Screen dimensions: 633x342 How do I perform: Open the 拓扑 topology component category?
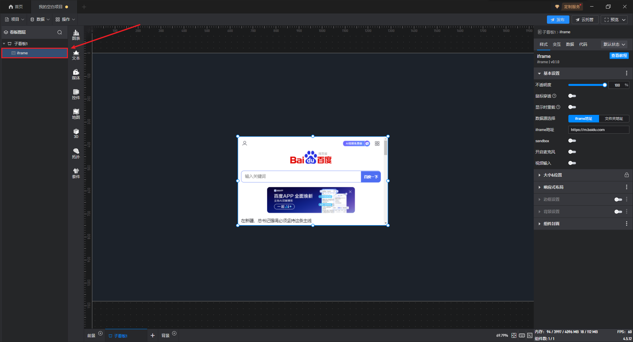pyautogui.click(x=76, y=154)
